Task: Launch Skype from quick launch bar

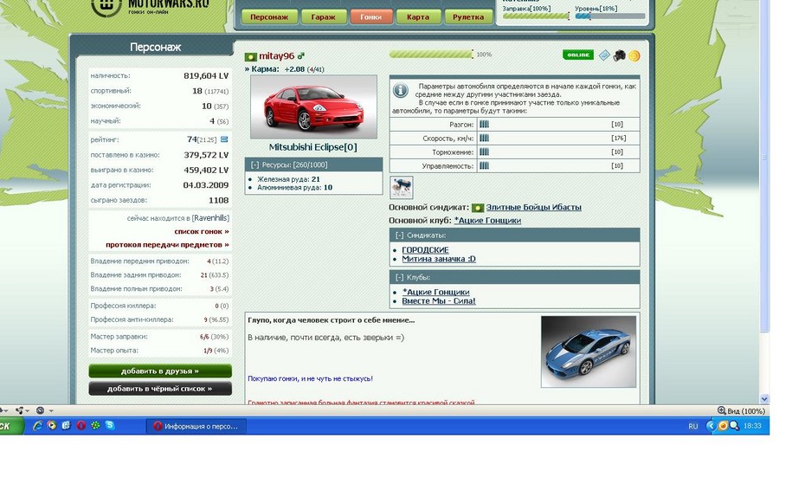Action: 110,425
